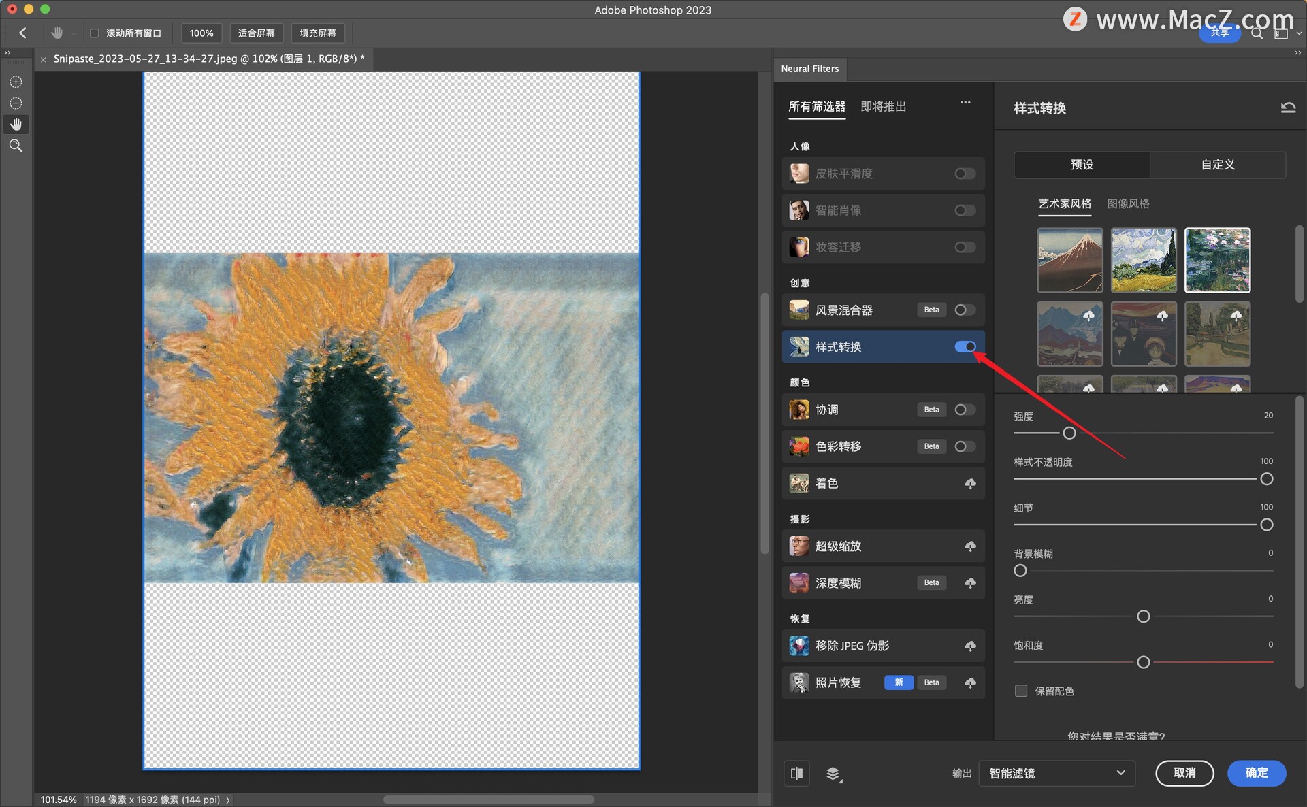Select the subtract-from-selection brush tool

pos(16,103)
